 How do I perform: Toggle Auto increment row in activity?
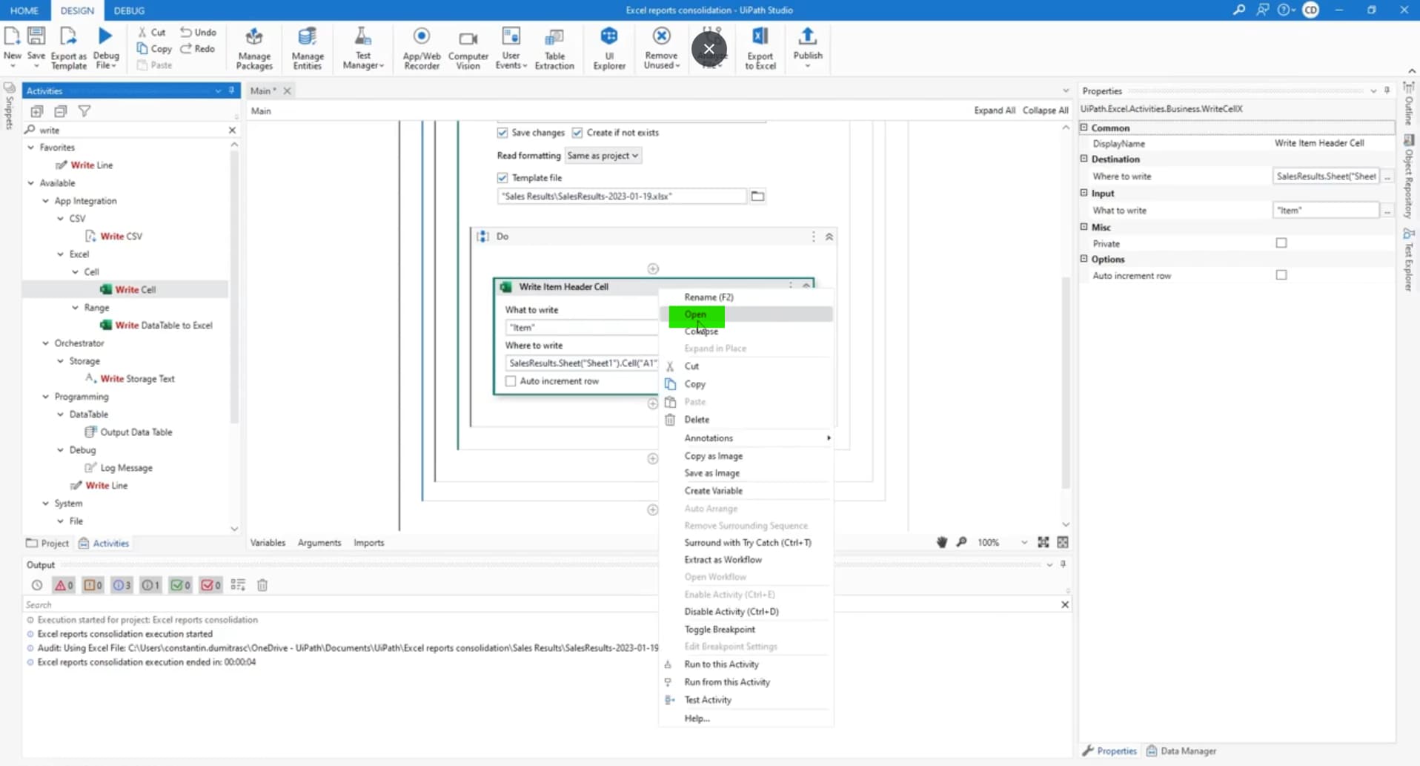point(511,381)
